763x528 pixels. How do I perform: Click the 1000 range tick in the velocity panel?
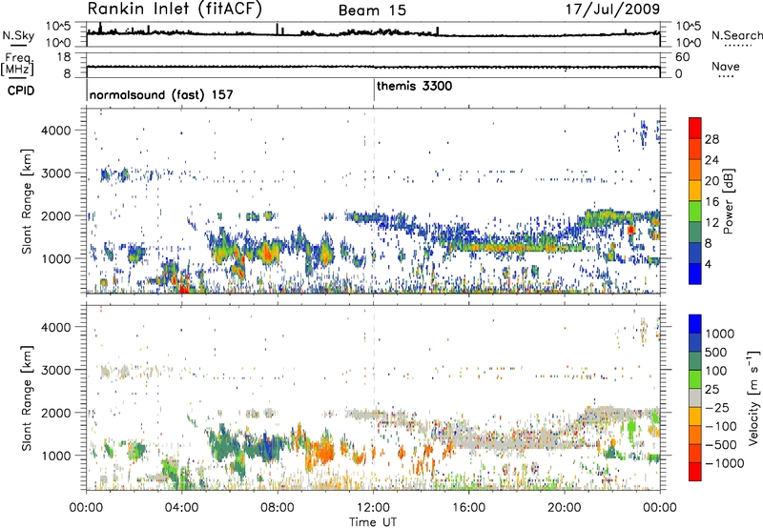(x=55, y=456)
